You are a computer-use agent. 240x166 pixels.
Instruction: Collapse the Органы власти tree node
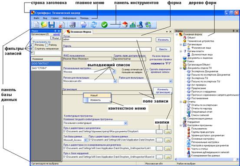click(181, 51)
